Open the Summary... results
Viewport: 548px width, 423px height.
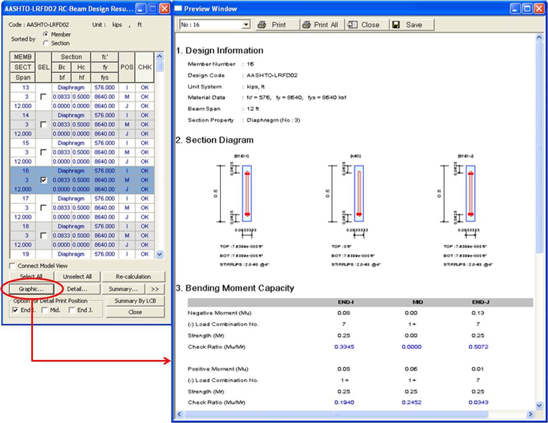click(123, 289)
